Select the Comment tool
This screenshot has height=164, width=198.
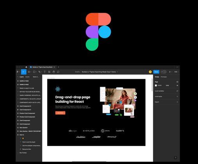[58, 72]
